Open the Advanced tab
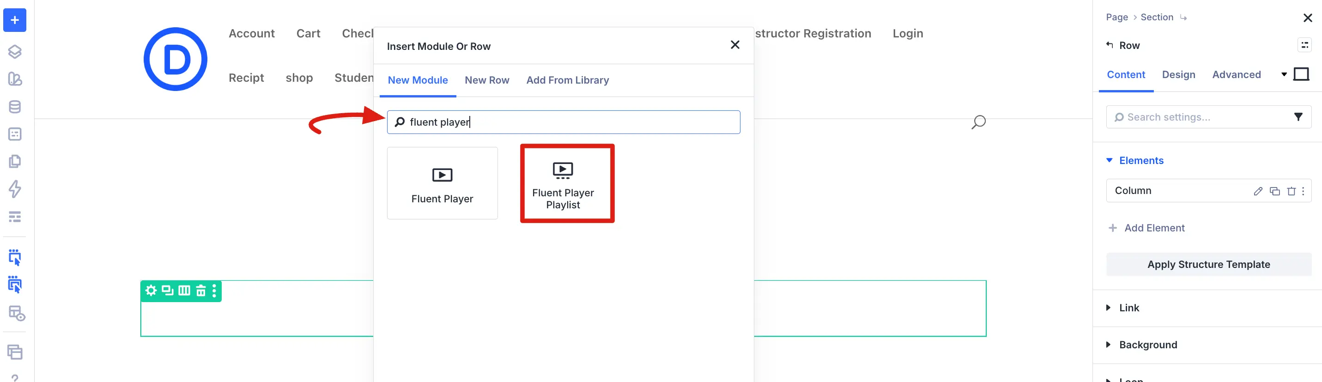The image size is (1322, 382). tap(1236, 74)
